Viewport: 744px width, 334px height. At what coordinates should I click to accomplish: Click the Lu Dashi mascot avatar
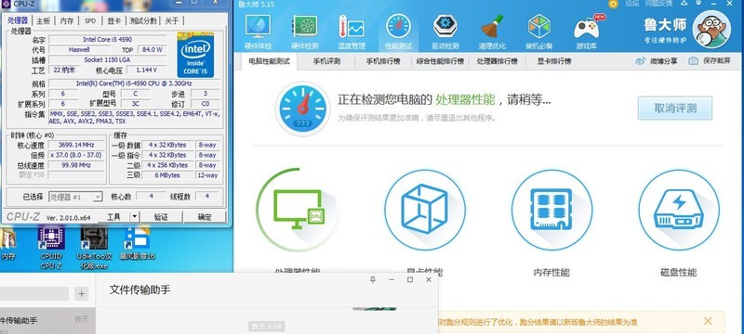coord(711,29)
